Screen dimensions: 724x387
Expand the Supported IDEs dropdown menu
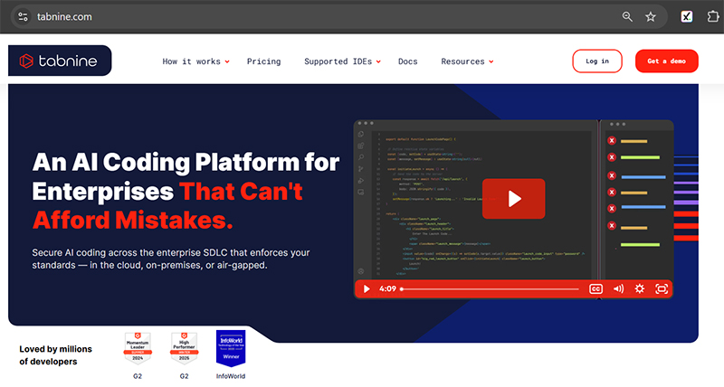point(342,61)
